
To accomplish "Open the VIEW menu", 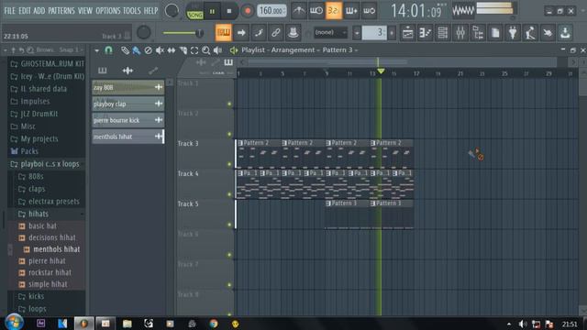I will [85, 11].
